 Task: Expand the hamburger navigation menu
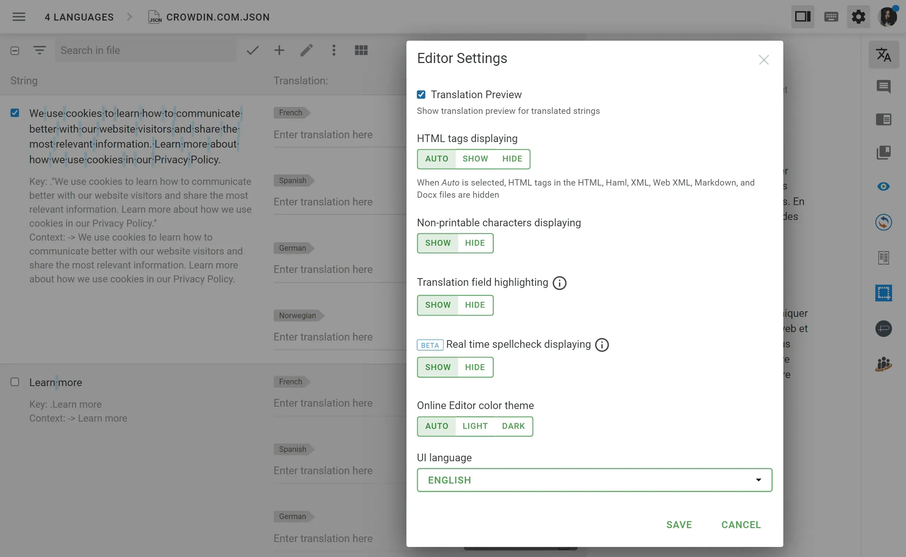pos(18,17)
